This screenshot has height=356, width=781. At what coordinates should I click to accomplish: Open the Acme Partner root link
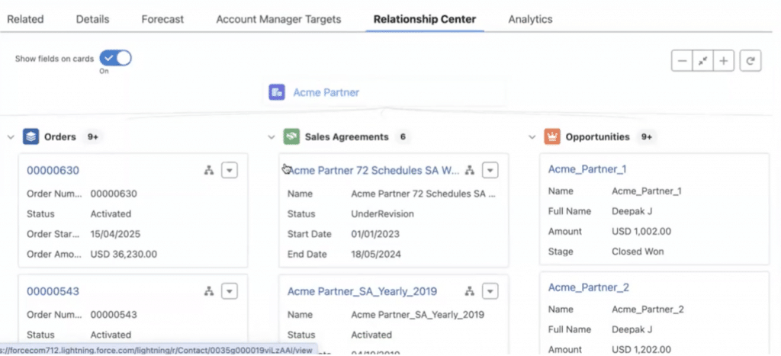[x=326, y=92]
